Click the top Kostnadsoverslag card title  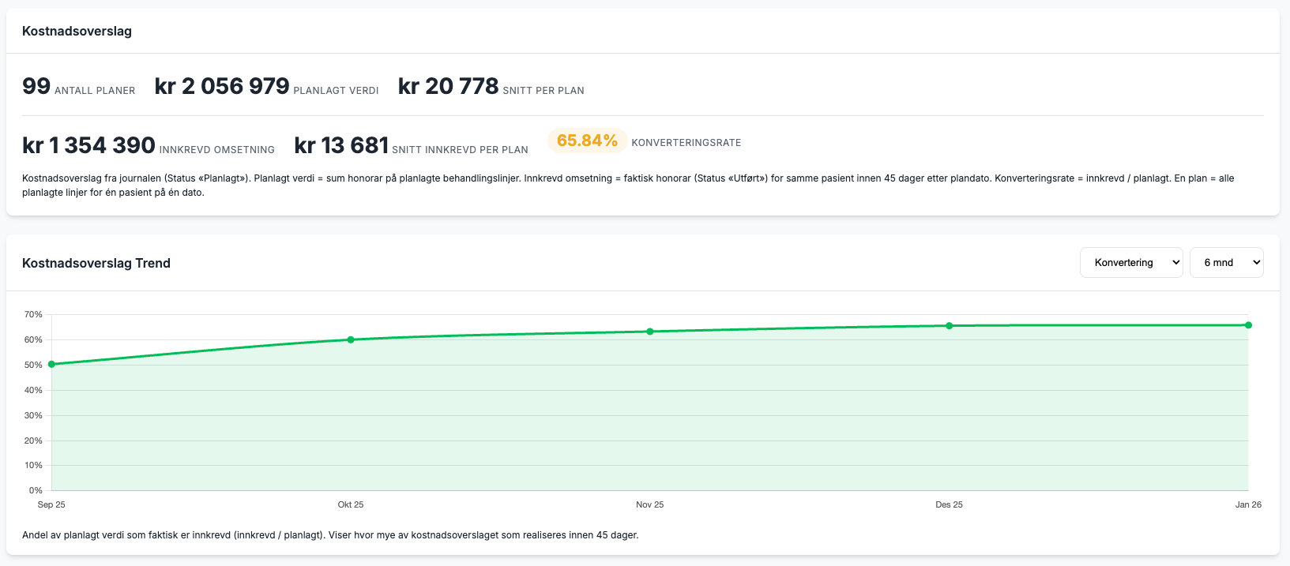[77, 32]
